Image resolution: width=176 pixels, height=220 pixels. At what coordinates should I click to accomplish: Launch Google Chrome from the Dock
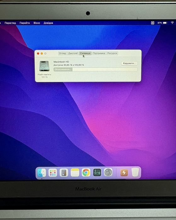(x=86, y=173)
